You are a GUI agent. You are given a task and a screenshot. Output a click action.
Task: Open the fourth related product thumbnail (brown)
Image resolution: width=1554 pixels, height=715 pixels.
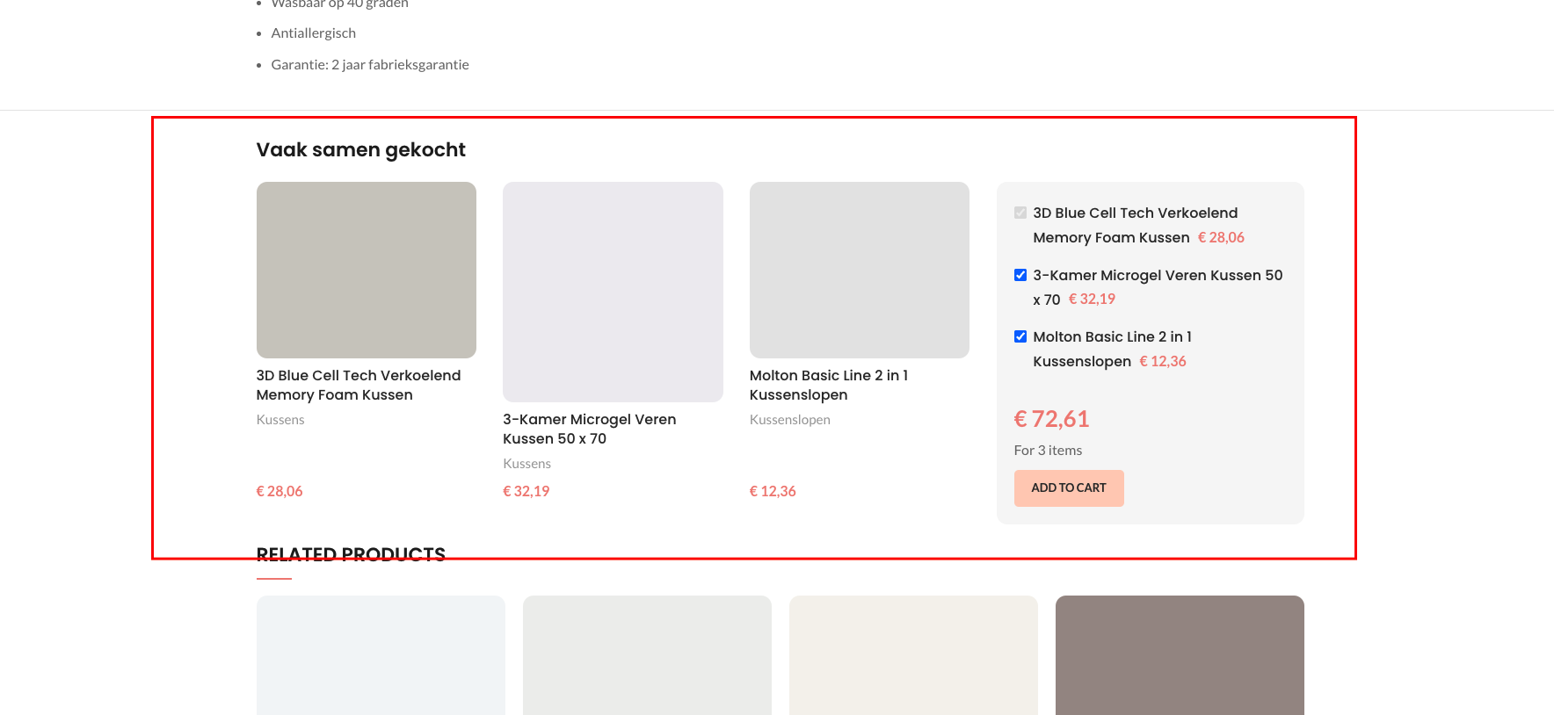[x=1180, y=655]
